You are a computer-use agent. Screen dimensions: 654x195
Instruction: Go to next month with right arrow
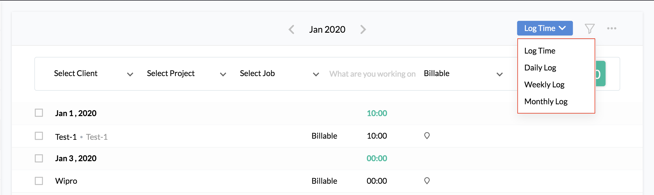(x=363, y=29)
